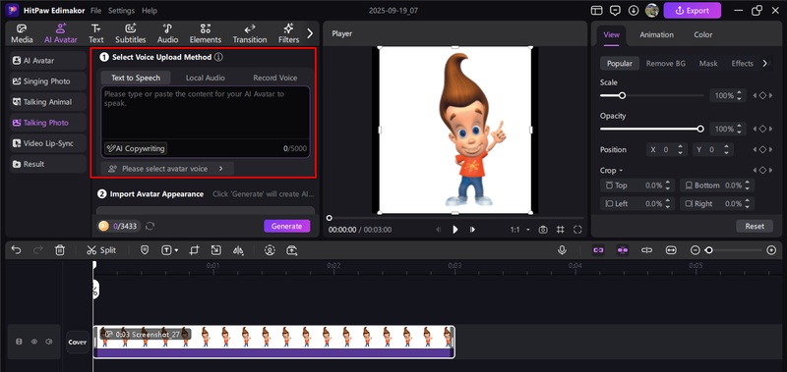
Task: Fit the timeline to the window width
Action: pos(671,250)
